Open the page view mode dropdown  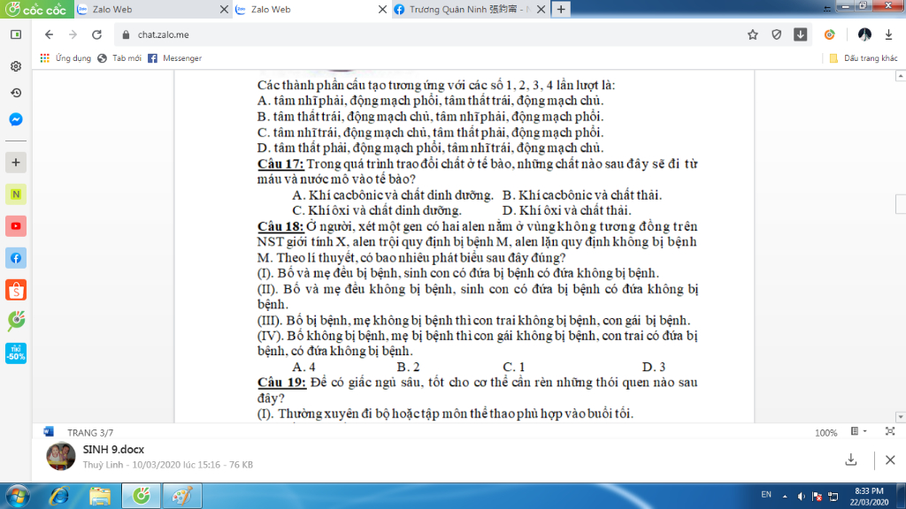(858, 431)
